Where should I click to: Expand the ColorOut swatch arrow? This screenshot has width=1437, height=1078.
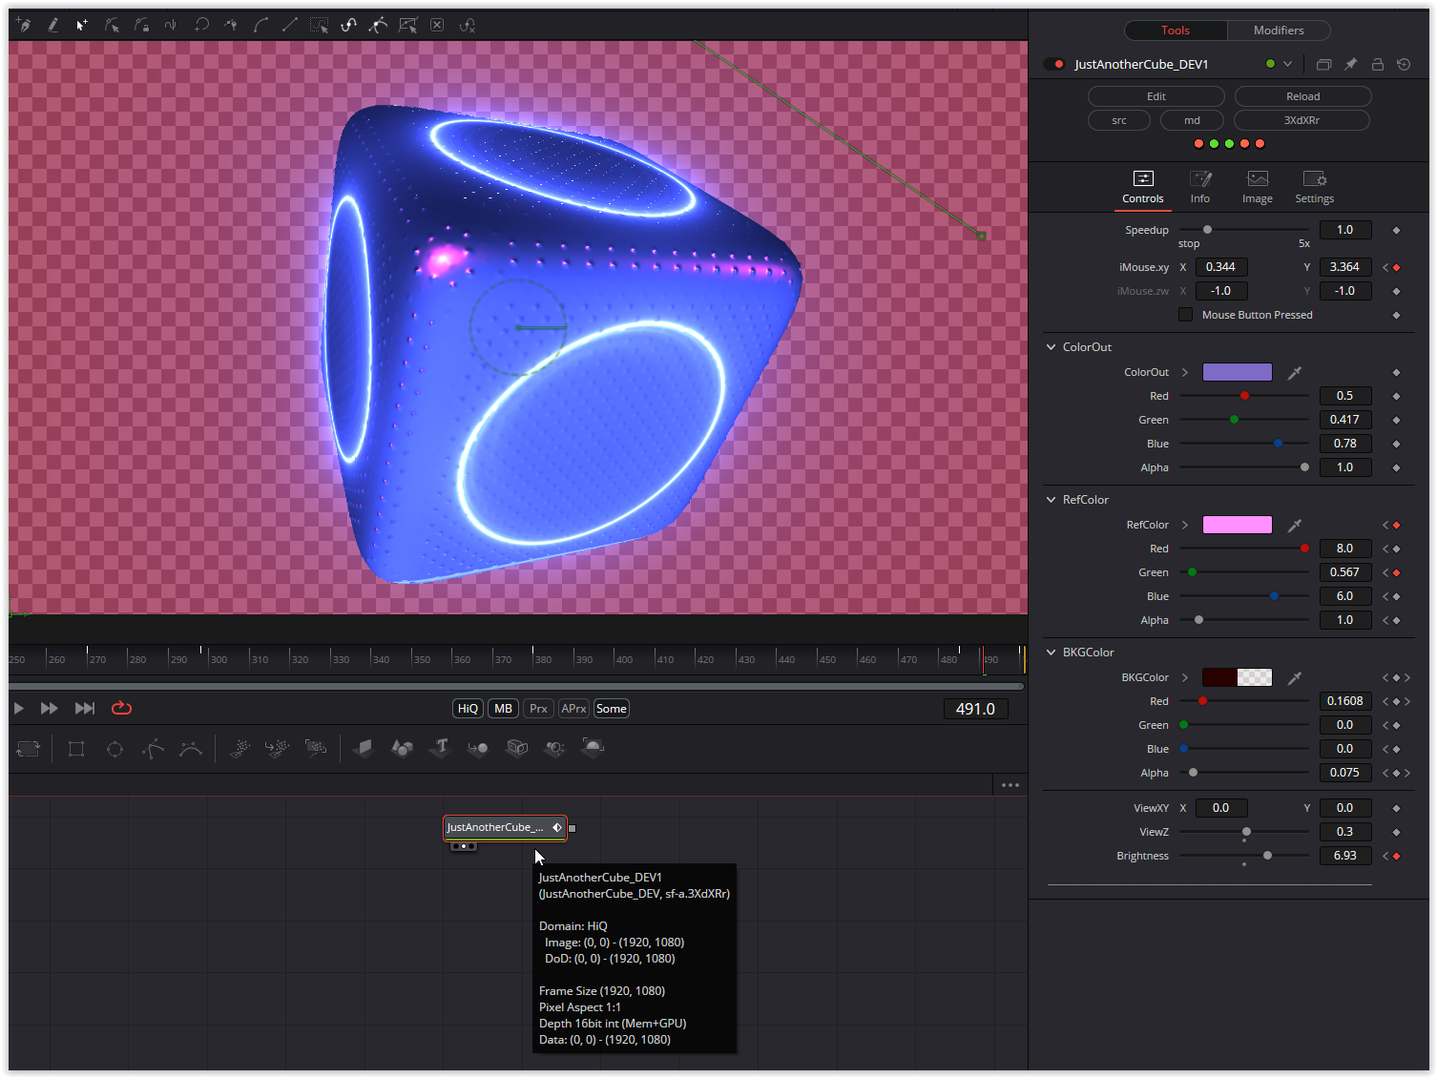point(1185,373)
